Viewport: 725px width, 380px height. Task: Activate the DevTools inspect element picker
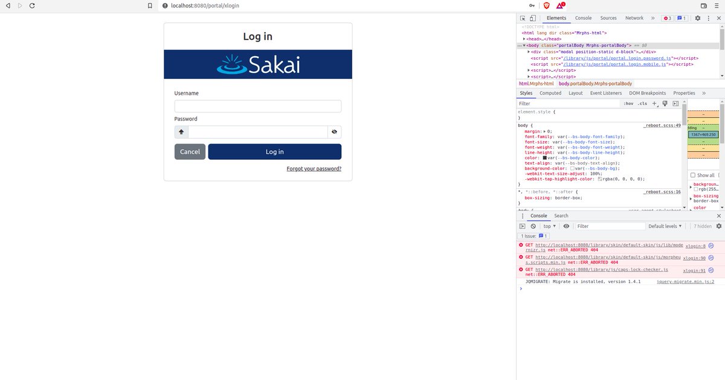pyautogui.click(x=523, y=18)
